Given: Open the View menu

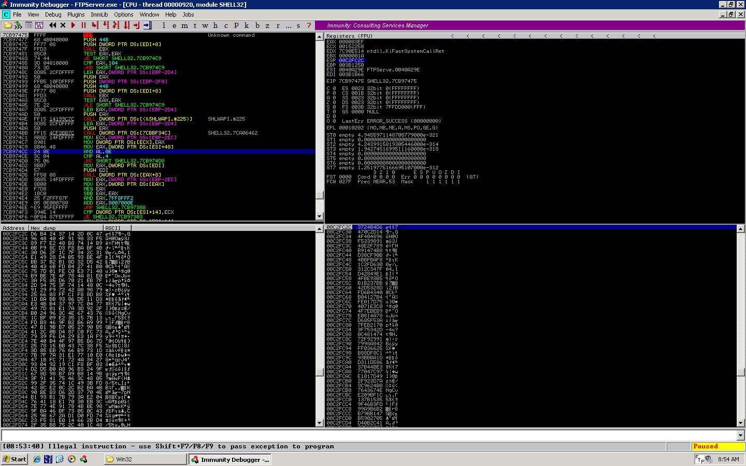Looking at the screenshot, I should click(33, 14).
